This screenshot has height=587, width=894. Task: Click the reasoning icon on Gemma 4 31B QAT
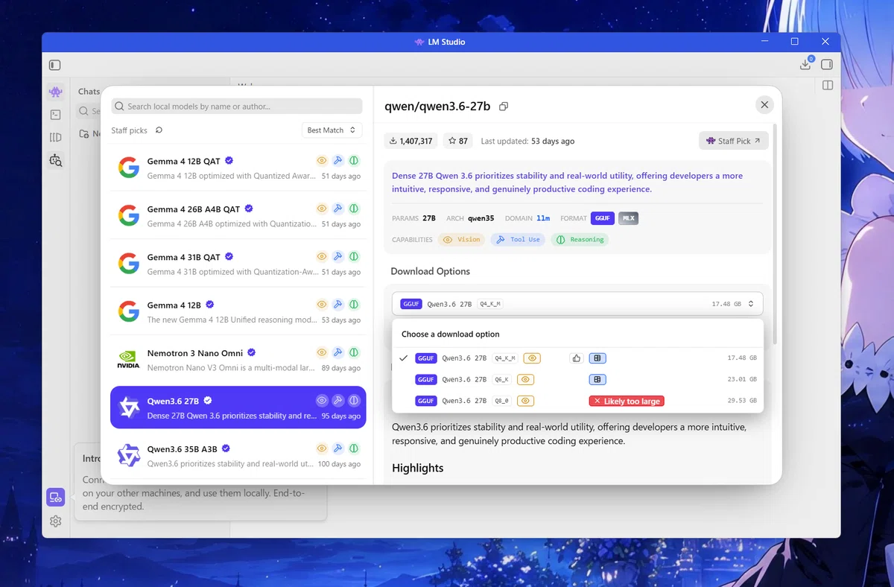(354, 256)
